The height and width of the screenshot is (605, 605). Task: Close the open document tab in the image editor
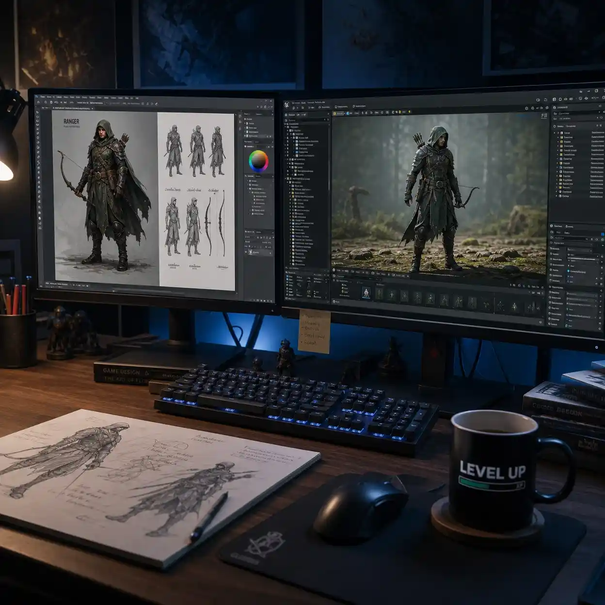click(x=92, y=109)
